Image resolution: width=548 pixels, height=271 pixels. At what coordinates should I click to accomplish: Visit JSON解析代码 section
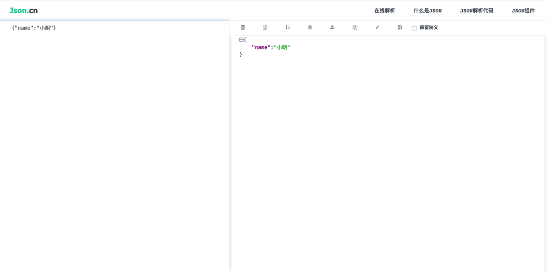(x=477, y=10)
